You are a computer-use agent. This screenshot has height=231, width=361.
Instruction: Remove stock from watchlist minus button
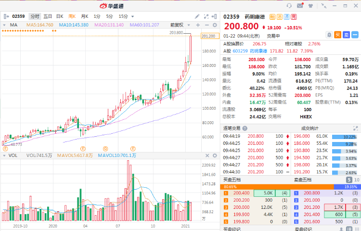355,35
